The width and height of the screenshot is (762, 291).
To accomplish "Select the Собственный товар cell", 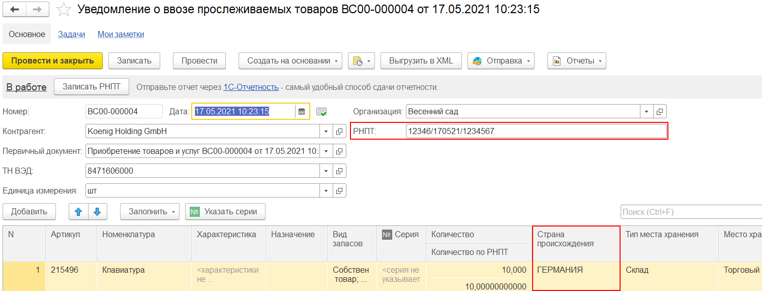I will 351,276.
